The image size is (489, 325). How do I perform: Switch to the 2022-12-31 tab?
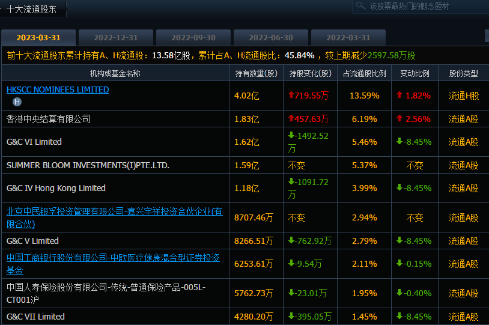tap(116, 38)
